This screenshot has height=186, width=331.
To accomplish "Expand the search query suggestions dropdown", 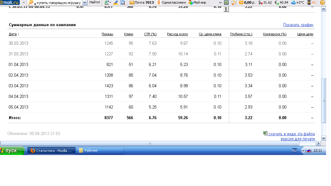I will [85, 2].
